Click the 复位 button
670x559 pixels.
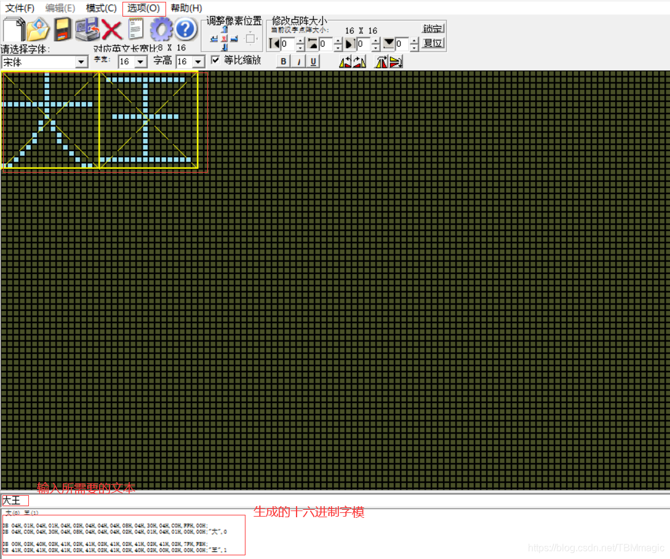[433, 43]
